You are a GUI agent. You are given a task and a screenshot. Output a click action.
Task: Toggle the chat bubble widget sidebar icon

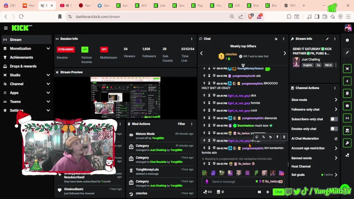pyautogui.click(x=347, y=106)
